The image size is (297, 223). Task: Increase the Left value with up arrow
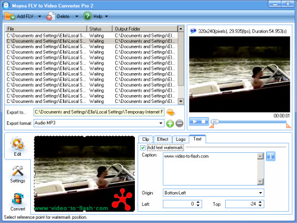[198, 202]
